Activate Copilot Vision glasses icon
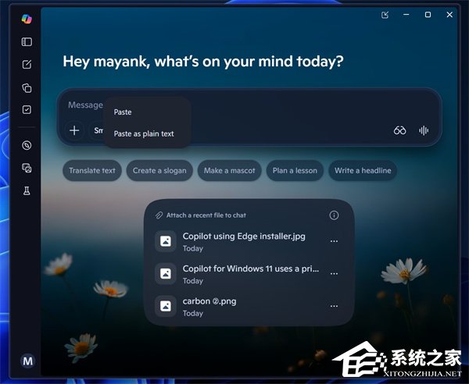 [399, 130]
